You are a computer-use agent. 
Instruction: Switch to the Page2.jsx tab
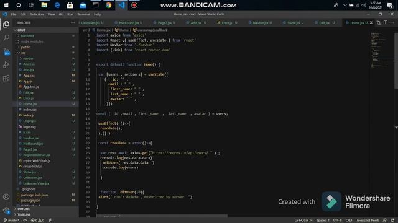coord(165,23)
